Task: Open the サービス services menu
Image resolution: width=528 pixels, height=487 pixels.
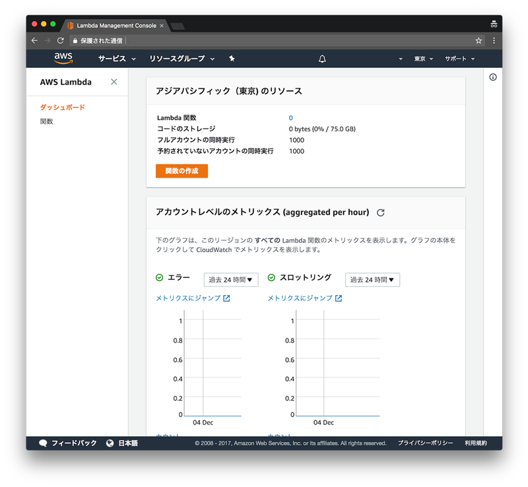Action: tap(117, 59)
